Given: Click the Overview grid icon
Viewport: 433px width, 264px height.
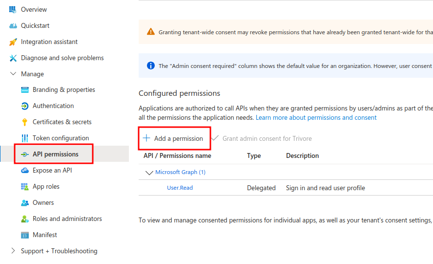Looking at the screenshot, I should [13, 9].
